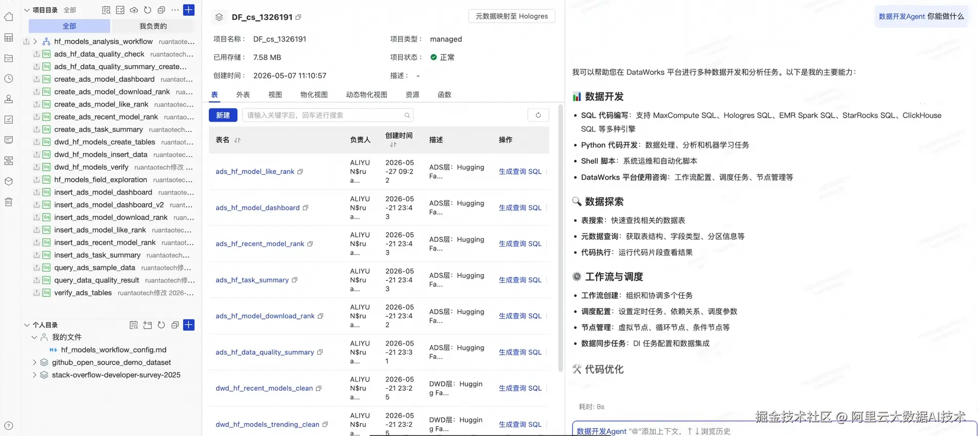Viewport: 978px width, 436px height.
Task: Open the checked-box task icon in left sidebar
Action: pyautogui.click(x=9, y=120)
